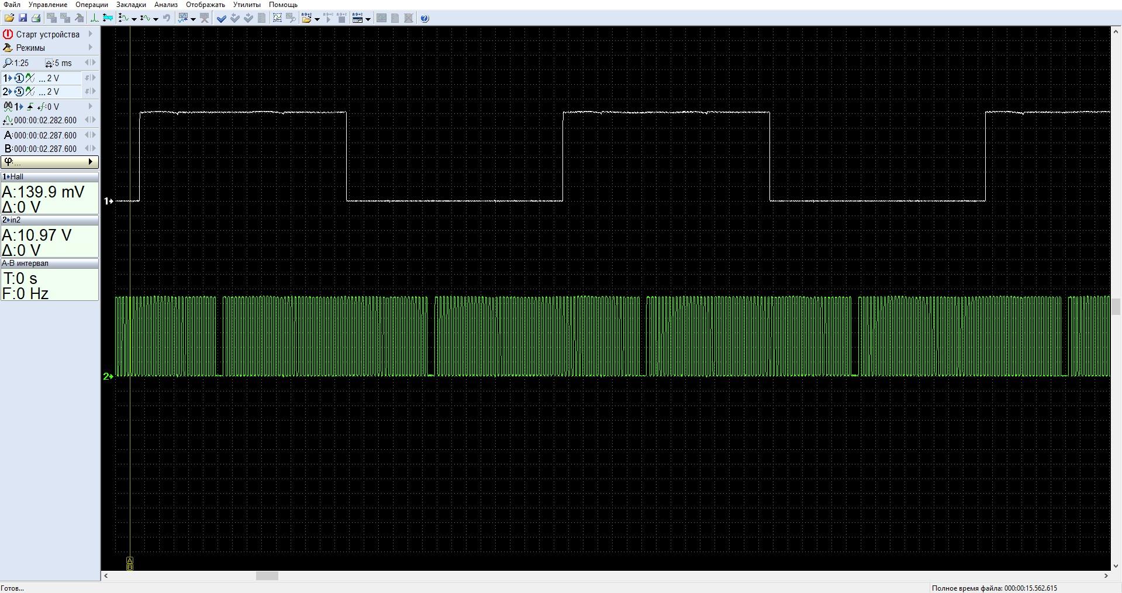Open dropdown next to analysis chart icon
The height and width of the screenshot is (593, 1122).
(x=194, y=19)
